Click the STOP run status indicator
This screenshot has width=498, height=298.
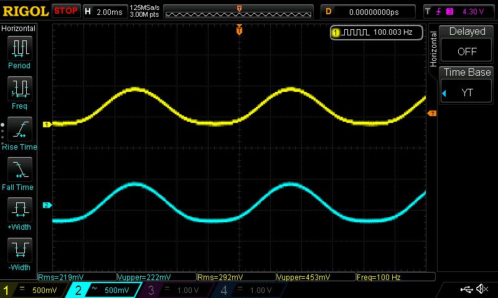tap(66, 11)
